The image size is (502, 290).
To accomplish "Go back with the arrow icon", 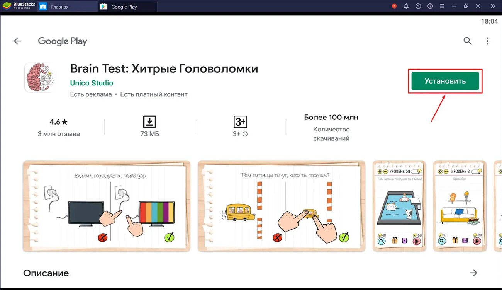I will point(18,41).
